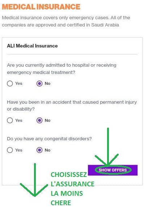This screenshot has width=144, height=207.
Task: Click the accident permanent injury question text
Action: [72, 105]
